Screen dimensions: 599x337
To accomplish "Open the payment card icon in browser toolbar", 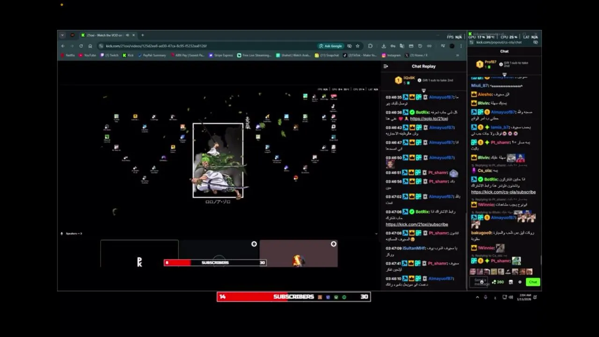I will [x=411, y=46].
